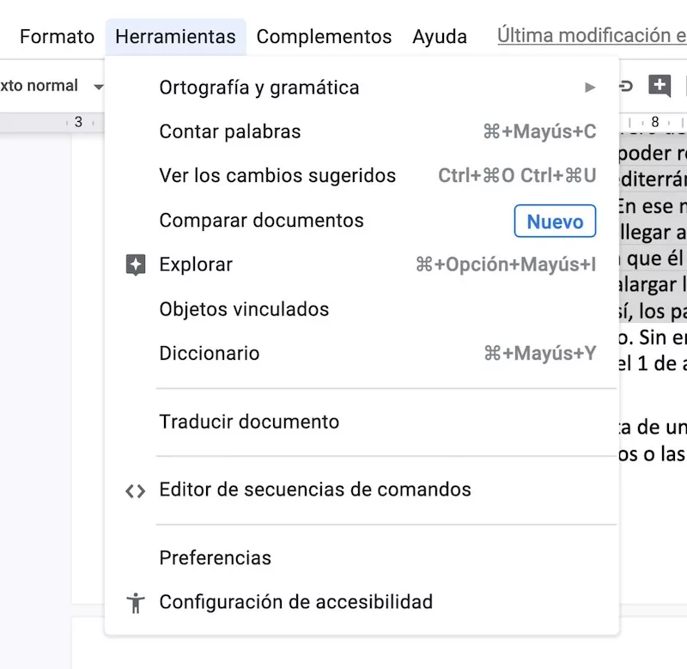Click the Nuevo badge
The height and width of the screenshot is (669, 687).
pos(555,222)
